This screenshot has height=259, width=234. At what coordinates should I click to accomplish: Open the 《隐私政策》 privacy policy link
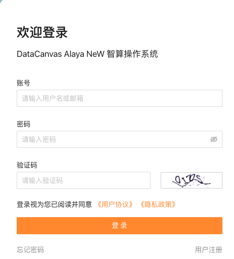coord(158,204)
